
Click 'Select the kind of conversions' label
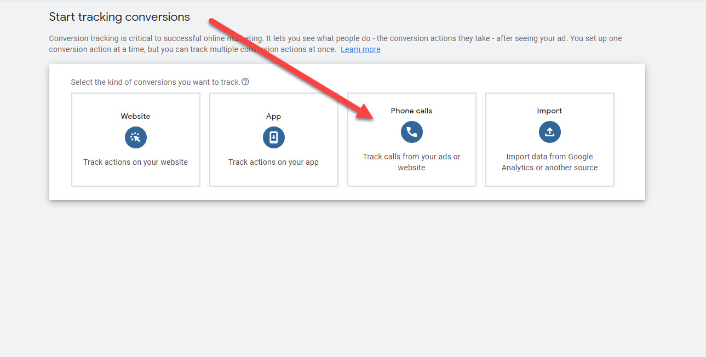click(x=155, y=82)
